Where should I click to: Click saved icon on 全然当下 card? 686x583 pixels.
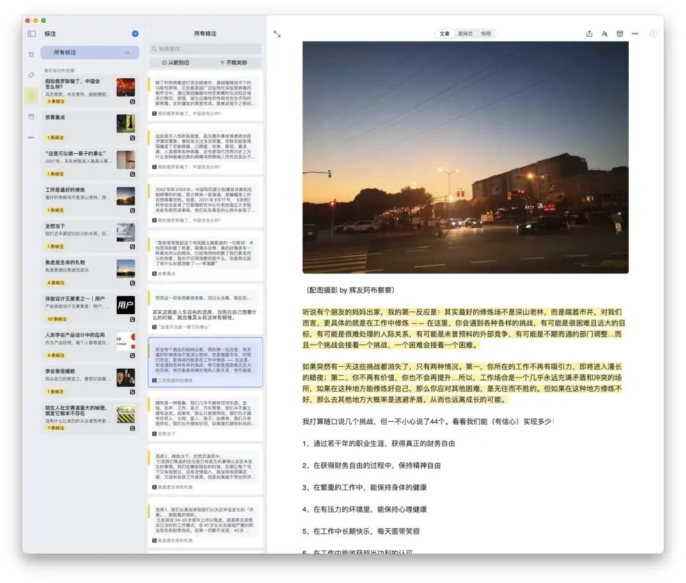click(x=133, y=247)
